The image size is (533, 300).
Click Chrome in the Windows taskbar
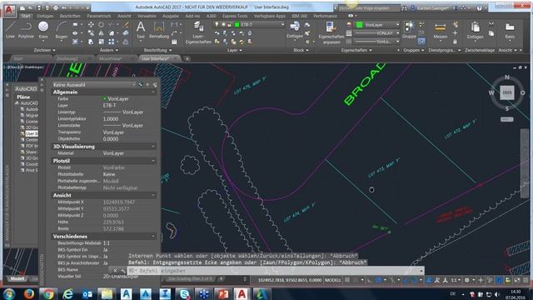click(48, 294)
